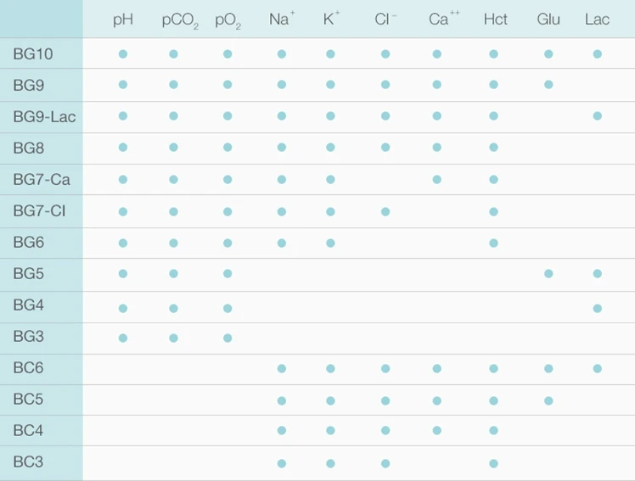Click the BC4 row label
This screenshot has height=481, width=635.
[28, 430]
